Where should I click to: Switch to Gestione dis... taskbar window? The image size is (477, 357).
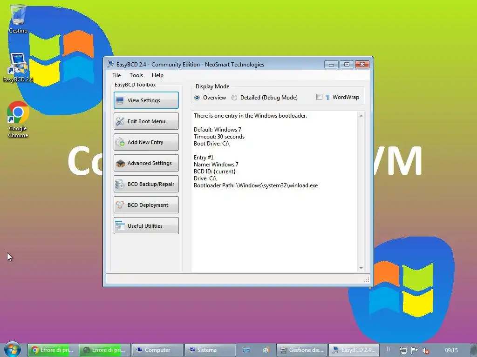[x=302, y=350]
